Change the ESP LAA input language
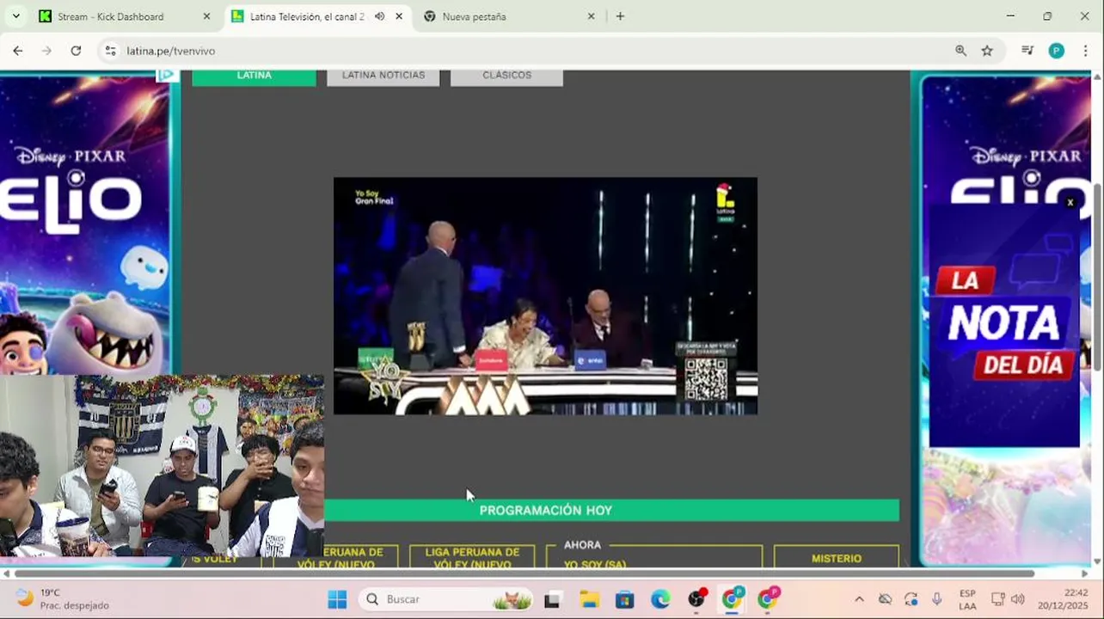 (x=967, y=599)
